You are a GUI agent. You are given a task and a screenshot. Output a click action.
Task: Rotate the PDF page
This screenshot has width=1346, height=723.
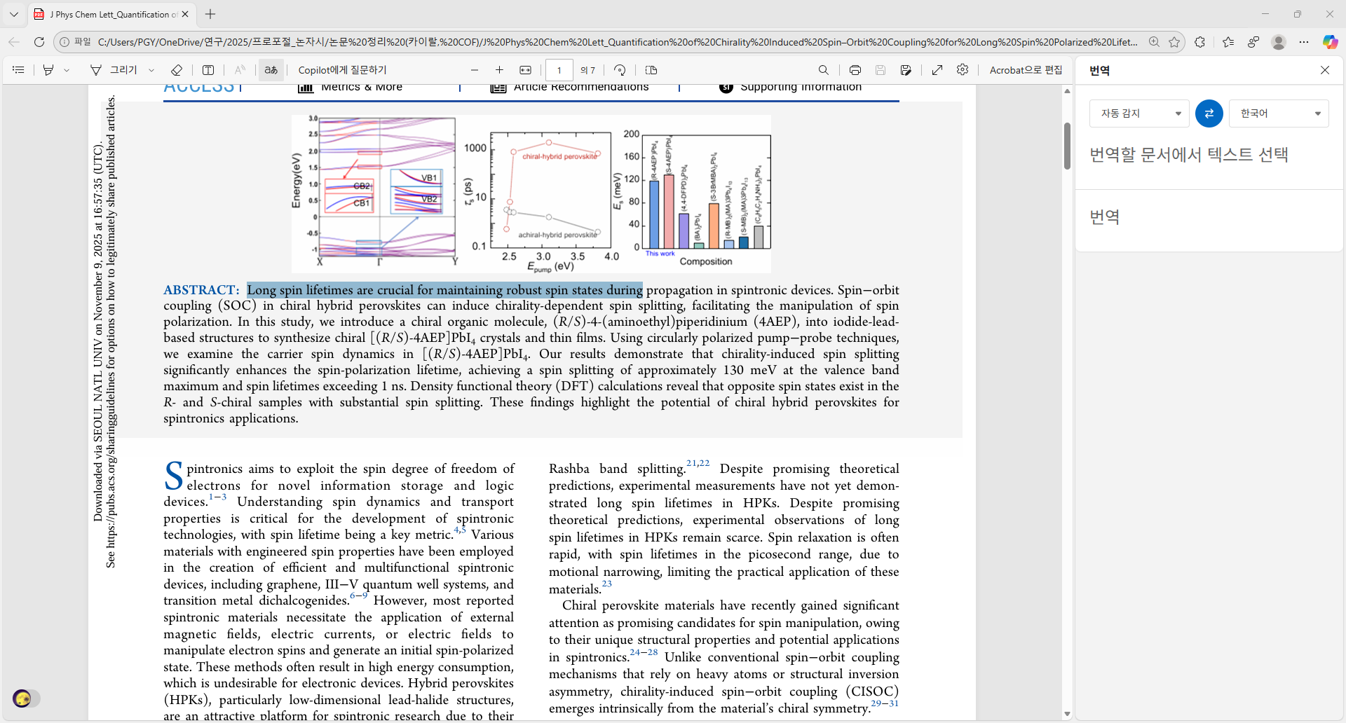(x=620, y=69)
